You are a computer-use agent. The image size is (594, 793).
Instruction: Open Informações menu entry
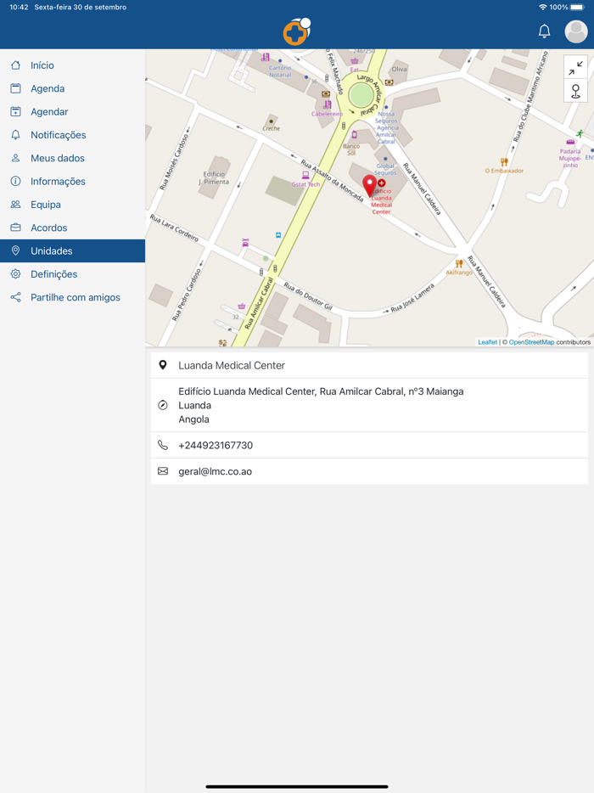(x=72, y=181)
